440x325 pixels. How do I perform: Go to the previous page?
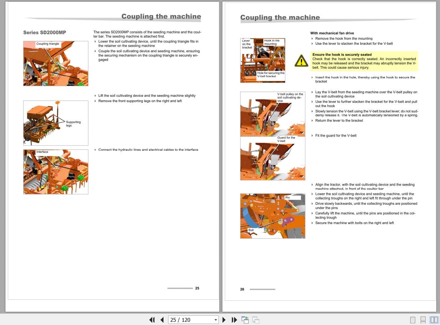(162, 320)
